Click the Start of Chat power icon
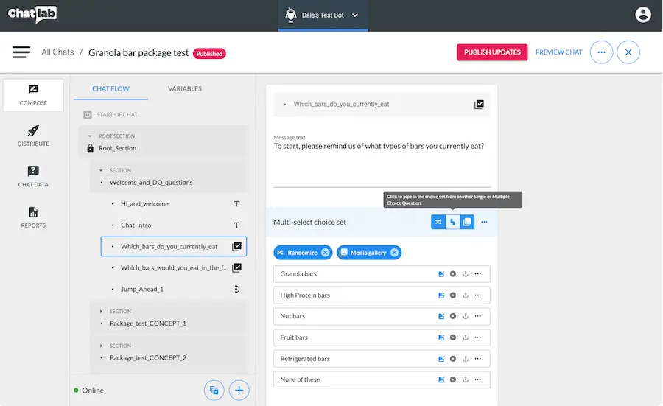Image resolution: width=663 pixels, height=406 pixels. (x=88, y=115)
